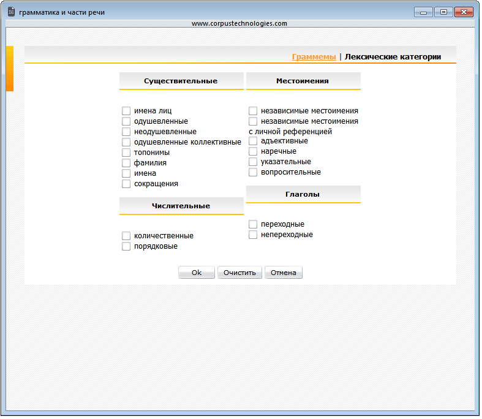
Task: Close the «грамматика и части речи» window
Action: coord(464,12)
